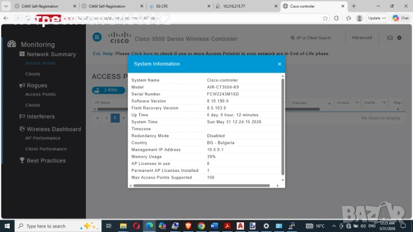Click the Interferers flag icon
This screenshot has width=413, height=232.
[x=22, y=116]
